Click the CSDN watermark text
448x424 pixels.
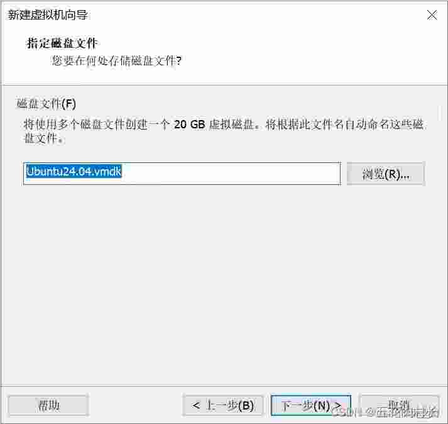tap(386, 411)
